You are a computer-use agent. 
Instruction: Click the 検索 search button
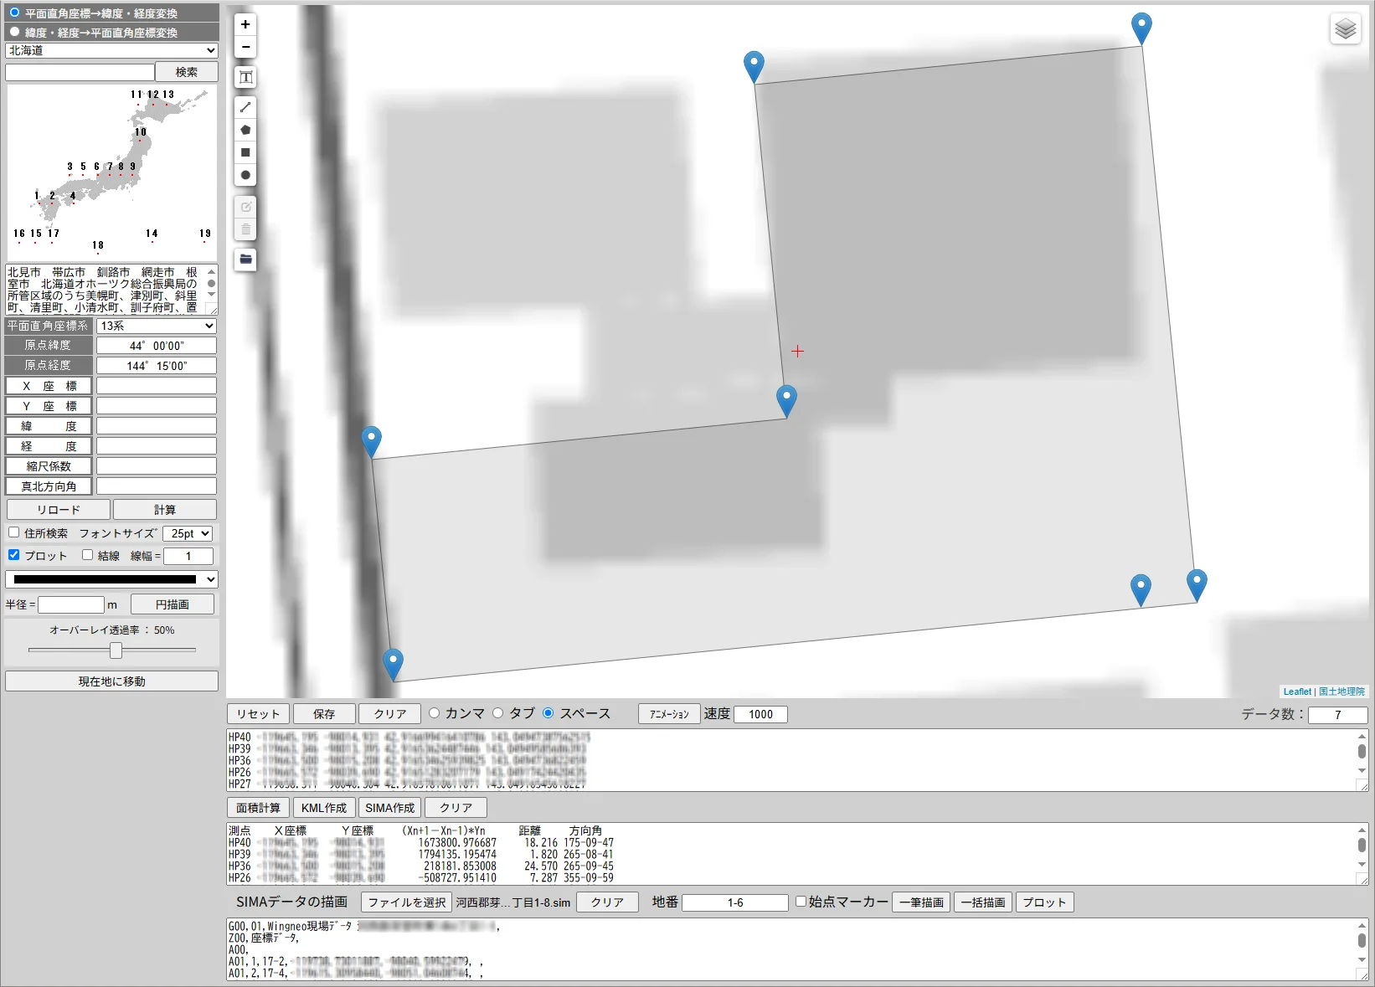(x=187, y=72)
